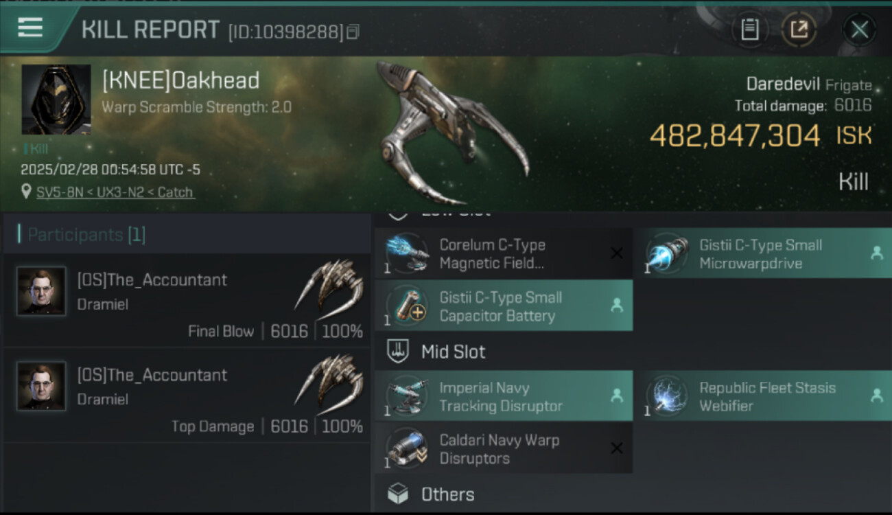Screen dimensions: 892x515
Task: Click the Oakhead pilot portrait
Action: tap(56, 100)
